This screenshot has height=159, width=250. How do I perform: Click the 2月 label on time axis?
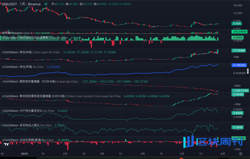click(x=65, y=154)
